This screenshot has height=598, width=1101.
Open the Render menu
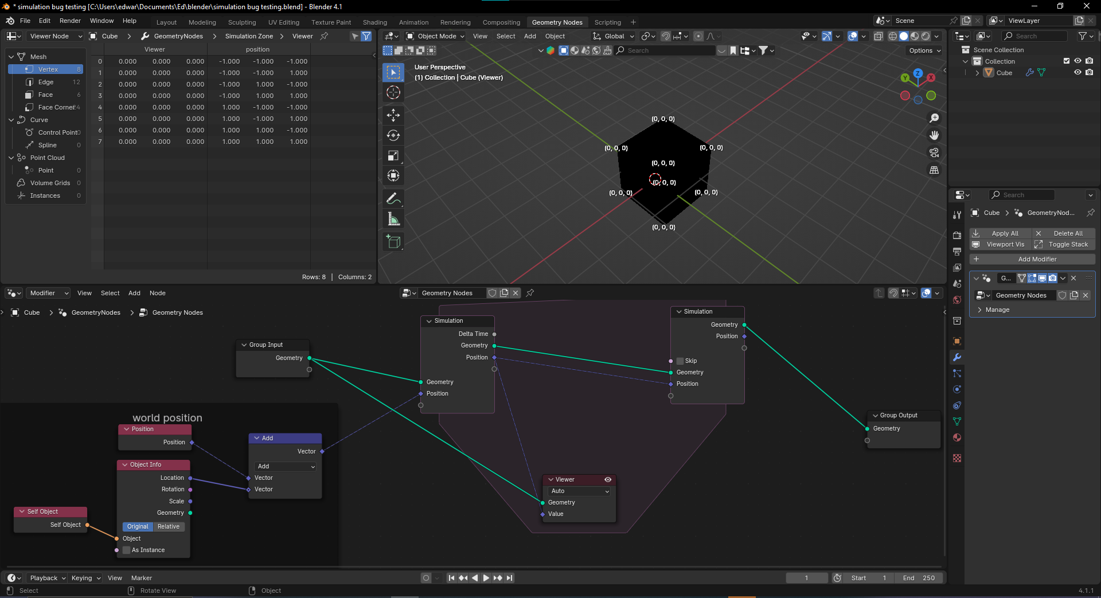(x=70, y=21)
